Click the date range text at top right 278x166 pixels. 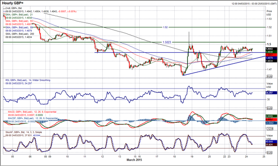[x=254, y=4]
